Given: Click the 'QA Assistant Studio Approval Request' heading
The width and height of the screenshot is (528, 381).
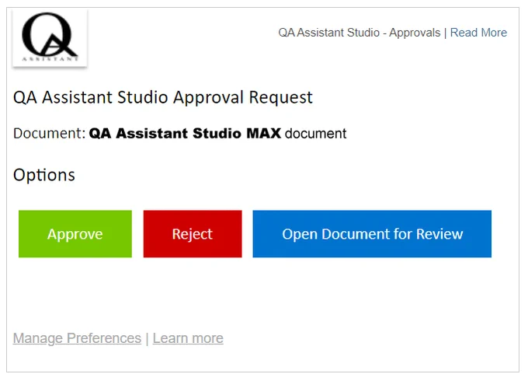Looking at the screenshot, I should (162, 97).
